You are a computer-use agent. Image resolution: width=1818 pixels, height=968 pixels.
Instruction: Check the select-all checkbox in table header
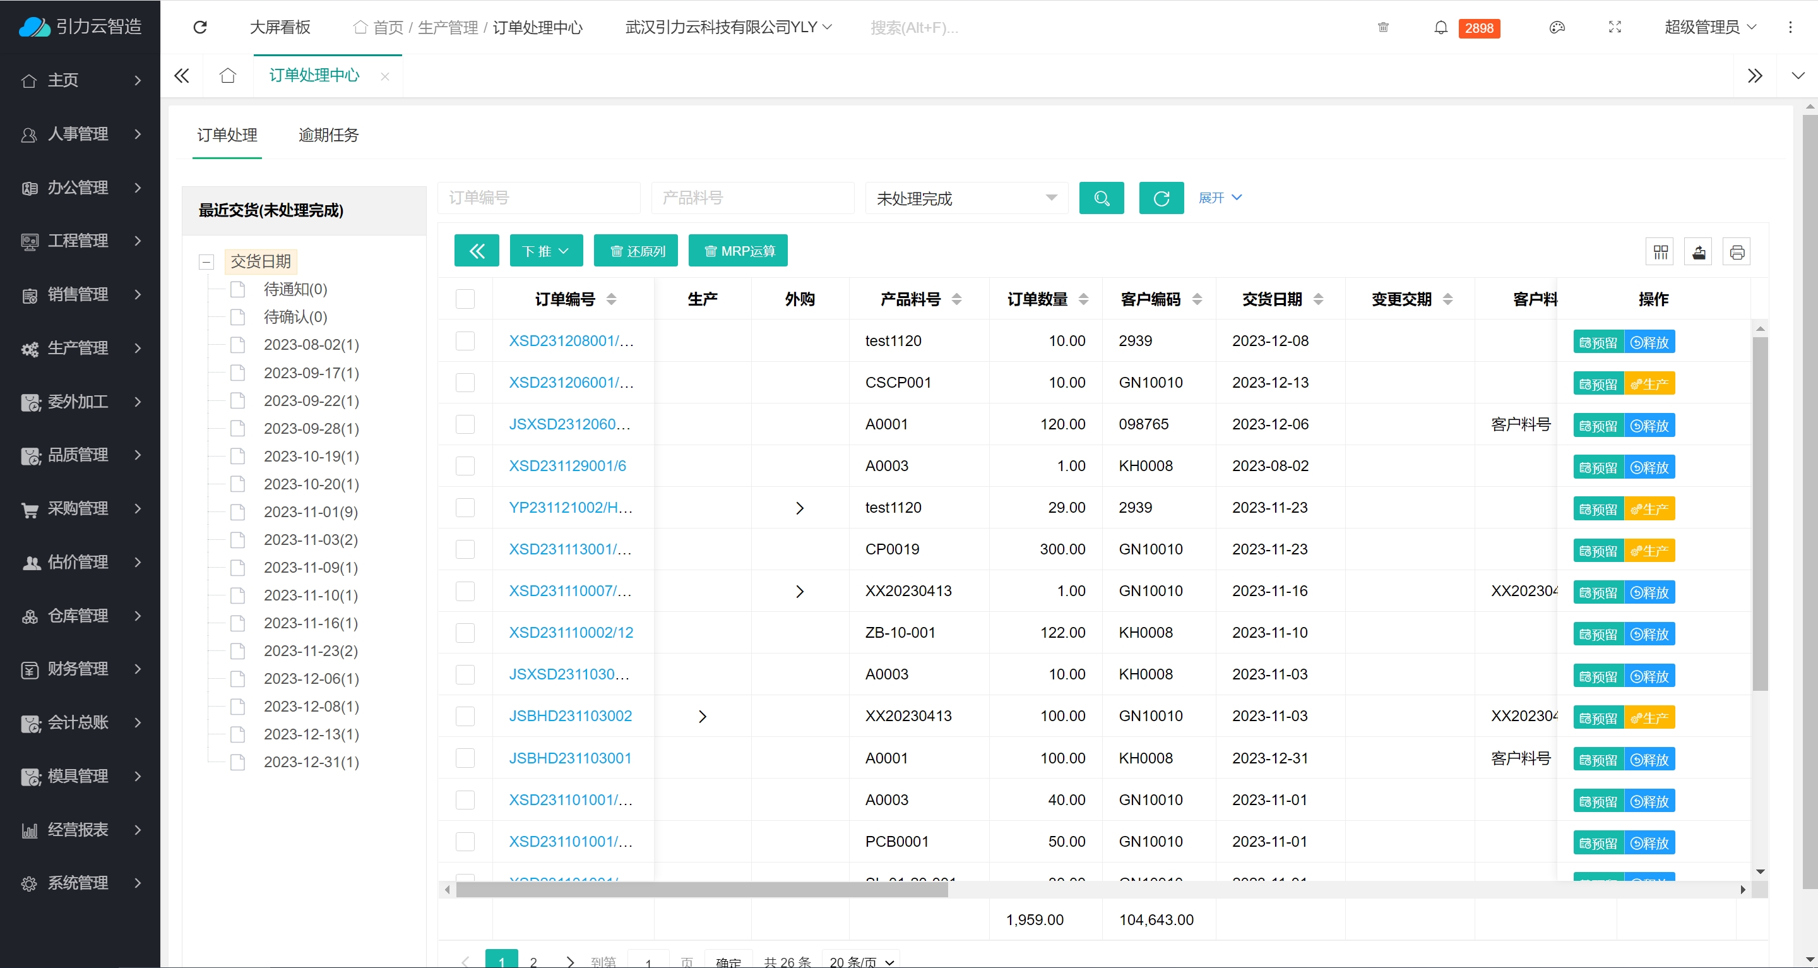(465, 299)
